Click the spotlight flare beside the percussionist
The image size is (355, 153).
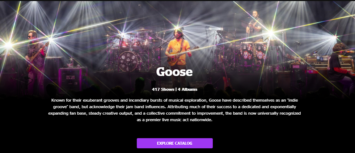[x=271, y=33]
